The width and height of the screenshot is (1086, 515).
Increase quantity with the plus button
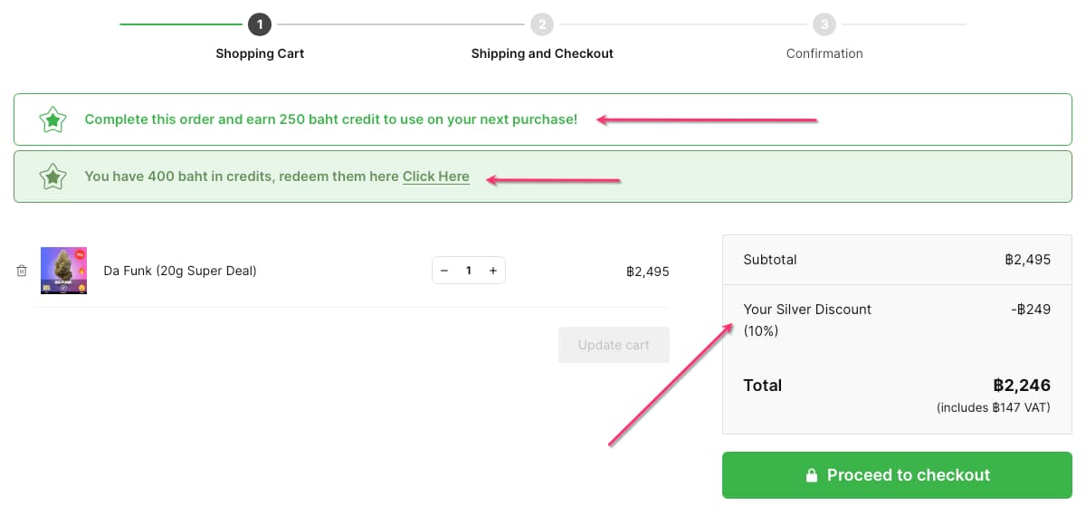493,271
